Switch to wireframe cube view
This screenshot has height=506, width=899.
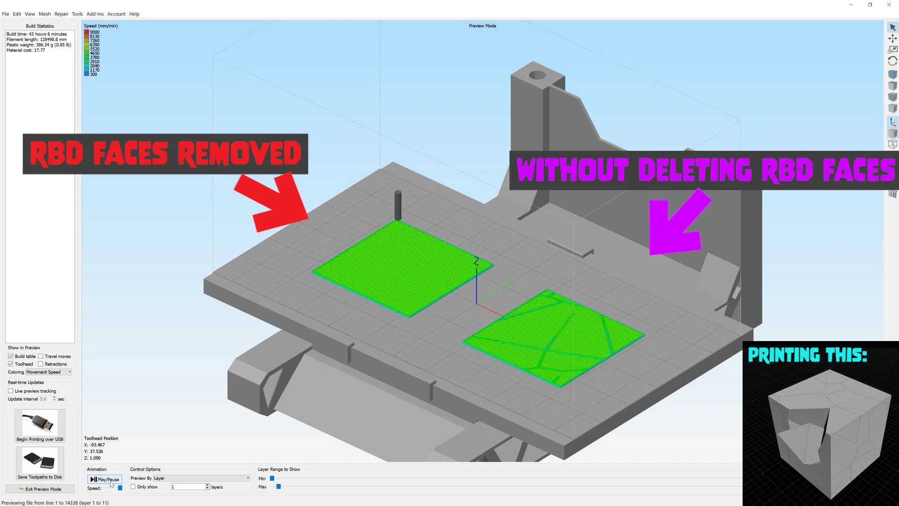pyautogui.click(x=892, y=144)
